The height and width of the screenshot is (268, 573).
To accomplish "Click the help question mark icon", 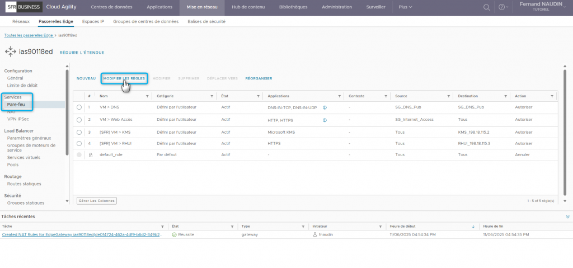I will pos(502,7).
